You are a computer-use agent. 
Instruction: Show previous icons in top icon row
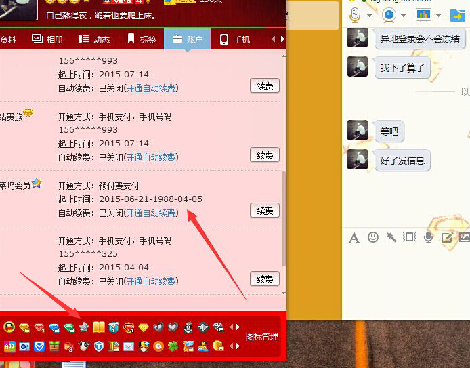(x=232, y=327)
